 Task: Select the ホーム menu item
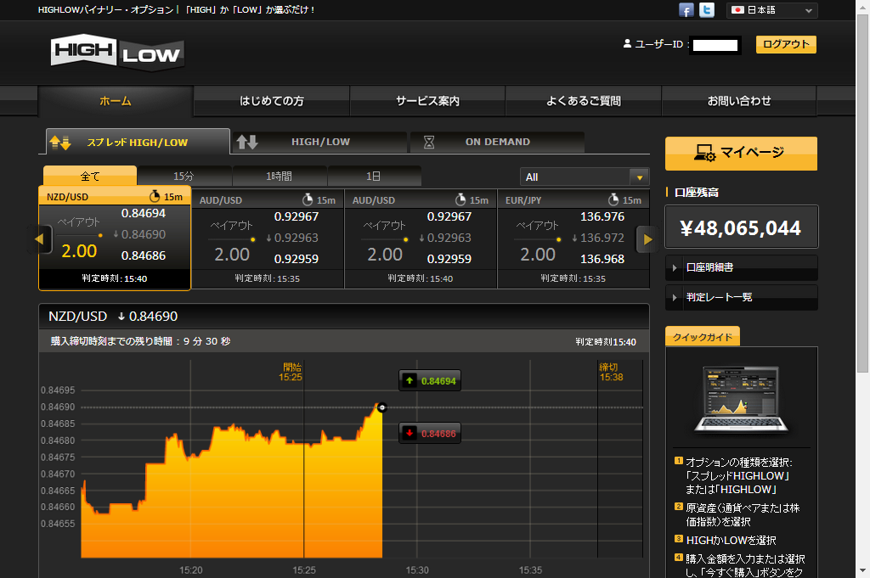pyautogui.click(x=116, y=101)
